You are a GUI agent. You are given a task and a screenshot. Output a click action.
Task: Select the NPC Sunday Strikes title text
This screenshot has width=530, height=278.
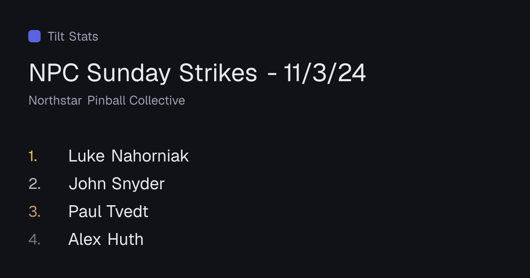pyautogui.click(x=143, y=73)
